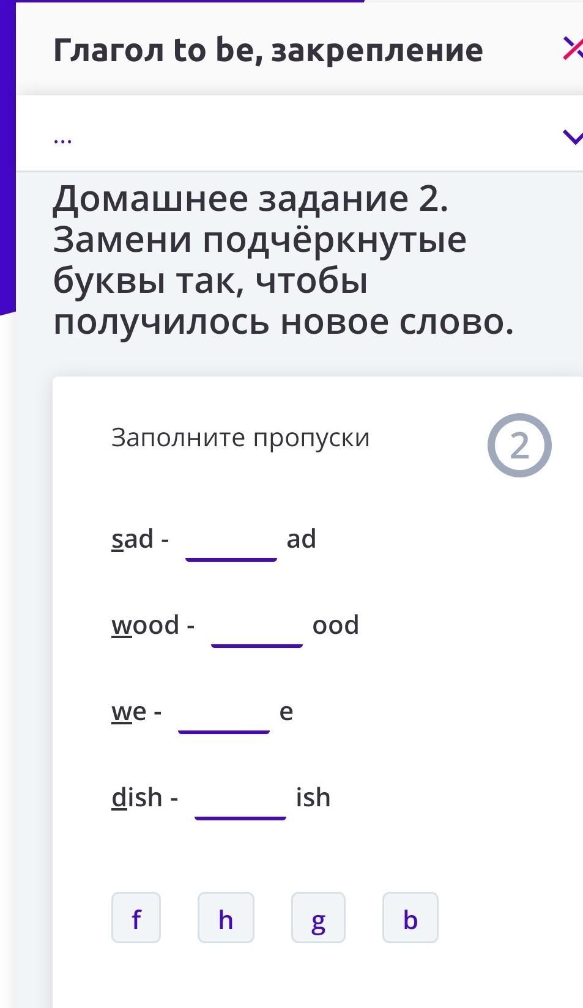Close the lesson with the X icon
This screenshot has height=1008, width=583.
tap(573, 49)
